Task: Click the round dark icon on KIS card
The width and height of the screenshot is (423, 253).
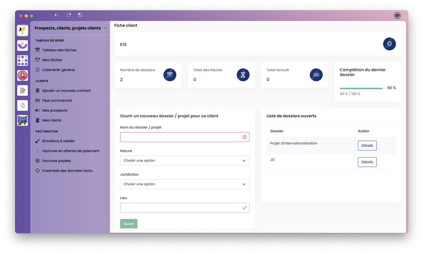Action: [x=389, y=44]
